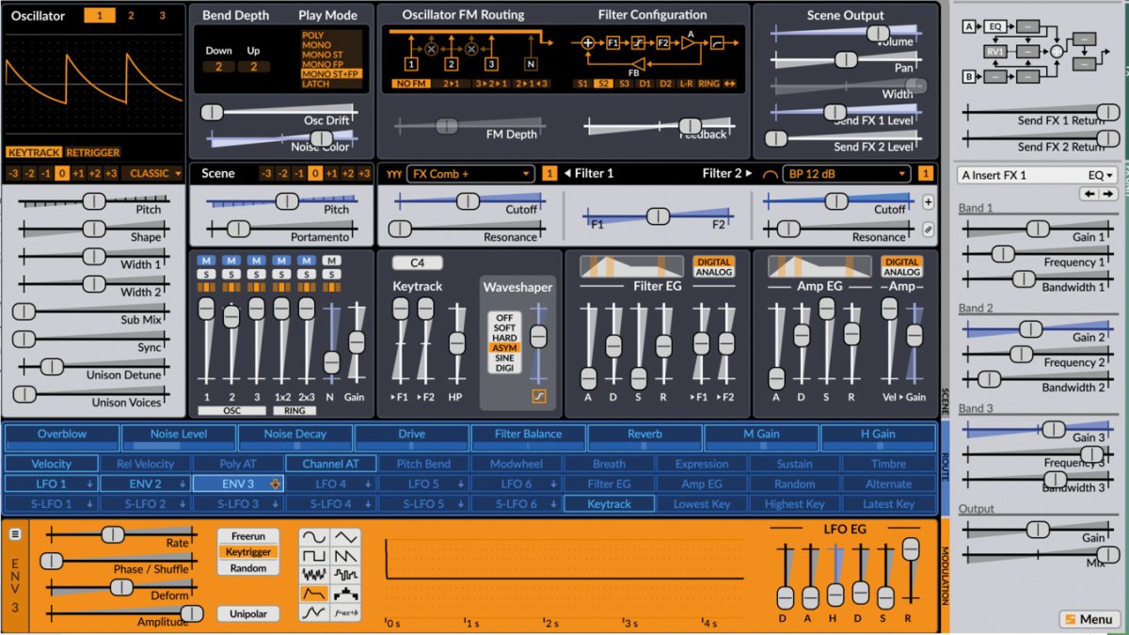The width and height of the screenshot is (1129, 635).
Task: Click the plus icon beside Filter 2 Cutoff
Action: pos(928,202)
